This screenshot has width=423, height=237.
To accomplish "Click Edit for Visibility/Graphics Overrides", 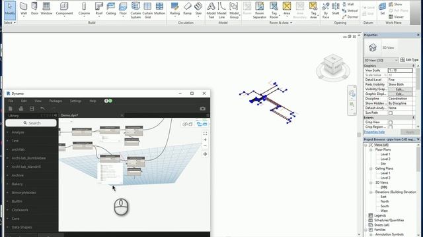I will (400, 90).
